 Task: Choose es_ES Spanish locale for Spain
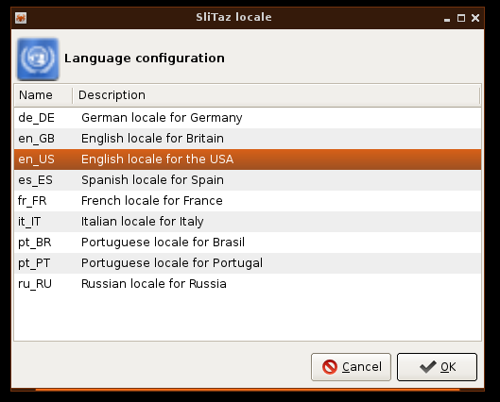248,180
